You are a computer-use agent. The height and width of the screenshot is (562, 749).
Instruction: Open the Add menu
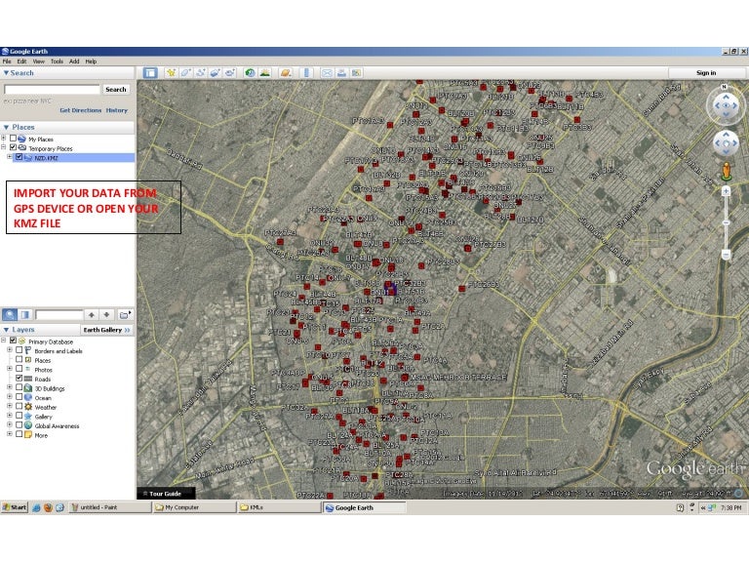pos(74,61)
